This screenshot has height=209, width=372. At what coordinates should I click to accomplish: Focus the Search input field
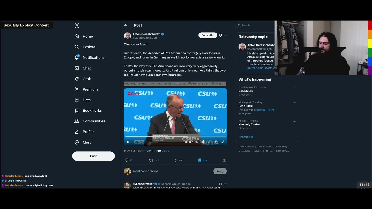(256, 25)
